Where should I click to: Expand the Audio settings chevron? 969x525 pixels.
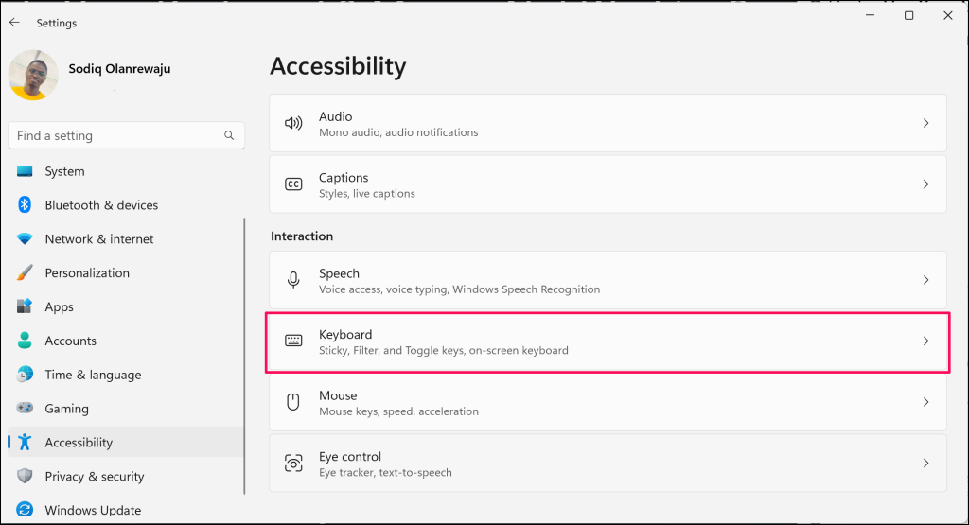tap(925, 123)
